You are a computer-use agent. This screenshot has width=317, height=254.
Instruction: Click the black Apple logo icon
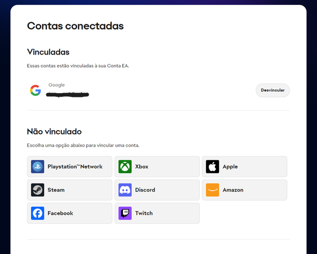click(212, 167)
